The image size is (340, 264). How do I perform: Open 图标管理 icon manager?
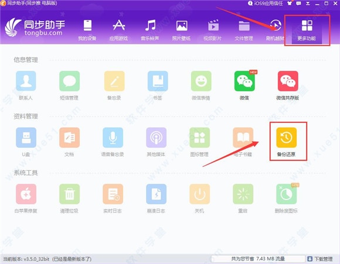199,138
